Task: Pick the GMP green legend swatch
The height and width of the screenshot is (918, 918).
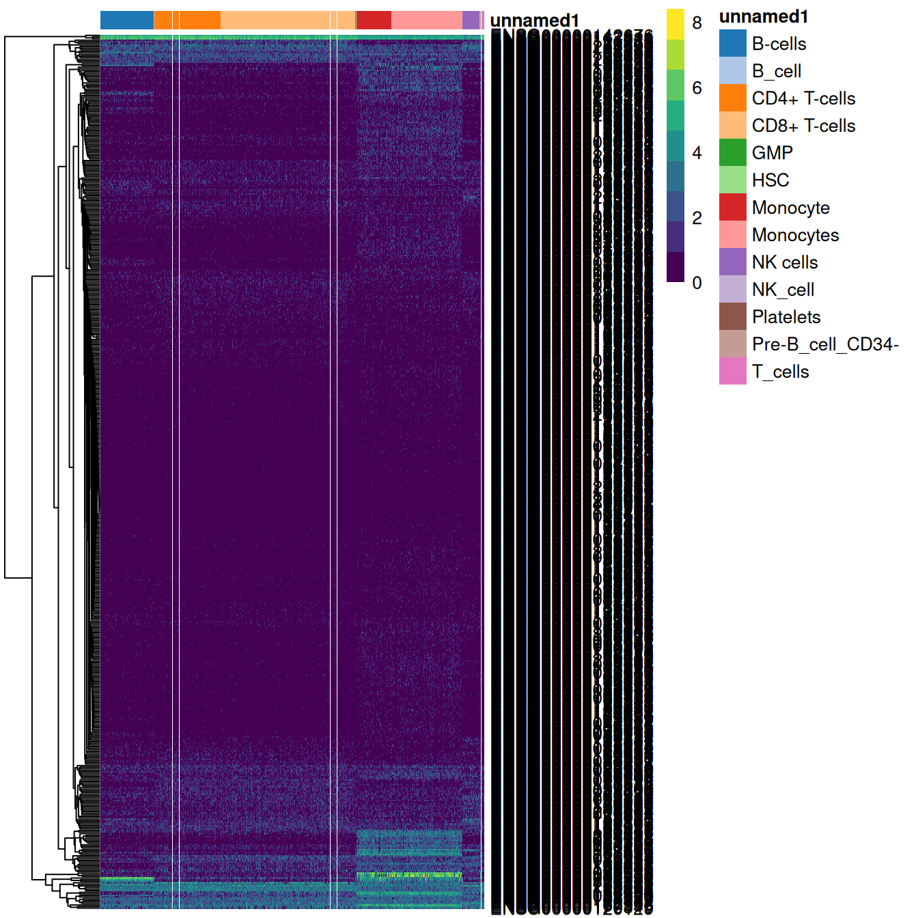Action: (x=732, y=153)
